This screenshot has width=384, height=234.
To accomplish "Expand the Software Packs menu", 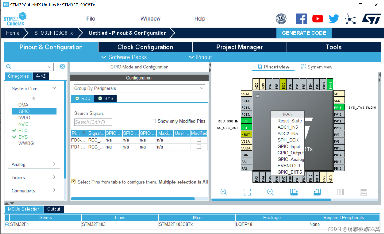I will [124, 57].
